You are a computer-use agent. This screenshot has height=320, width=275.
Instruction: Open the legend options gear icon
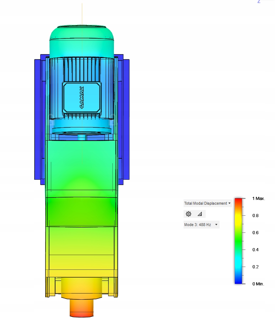pos(189,214)
